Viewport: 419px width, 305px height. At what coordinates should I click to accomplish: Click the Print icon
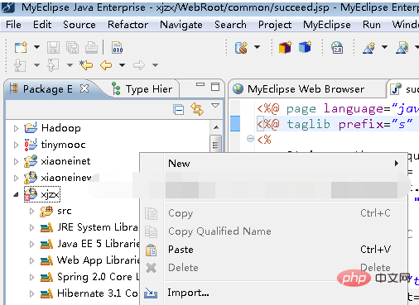coord(91,47)
